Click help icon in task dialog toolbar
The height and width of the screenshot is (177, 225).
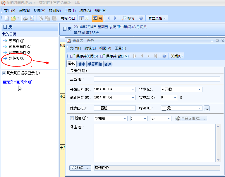[x=164, y=56]
